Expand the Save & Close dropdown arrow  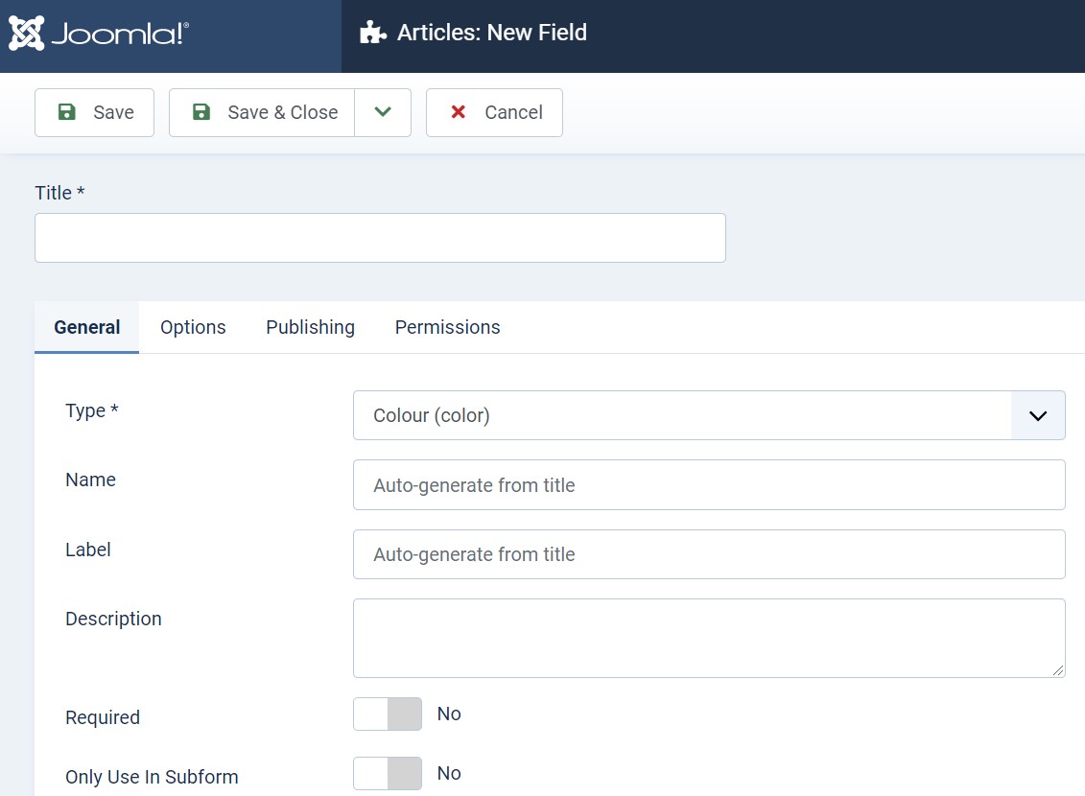coord(383,113)
